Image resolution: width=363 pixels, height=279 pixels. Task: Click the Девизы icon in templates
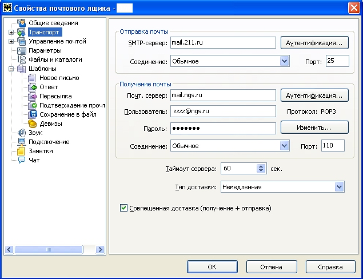pyautogui.click(x=33, y=123)
